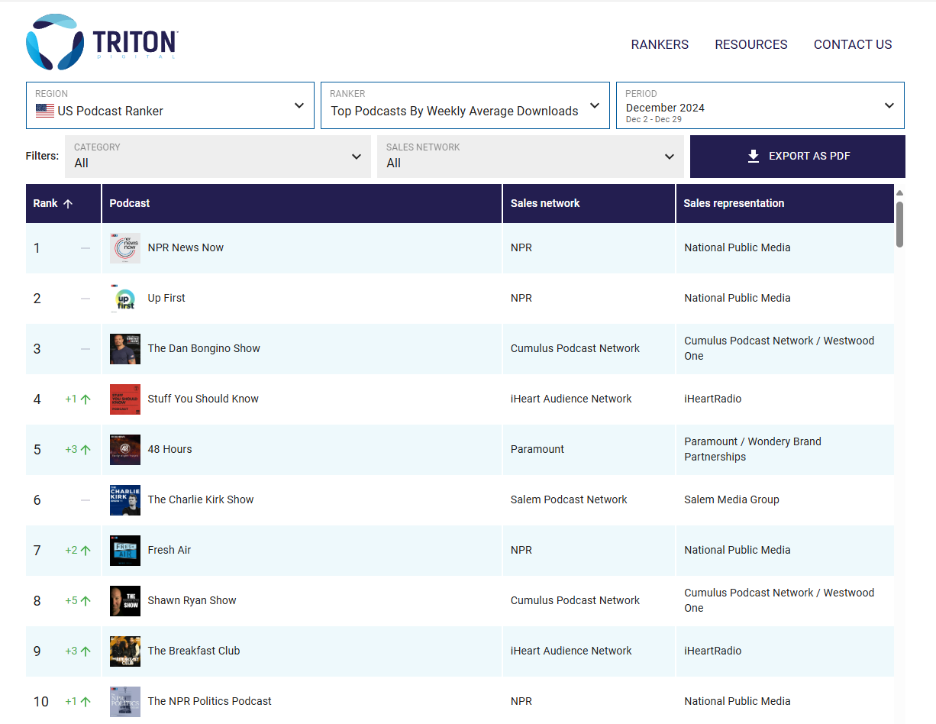Screen dimensions: 936x724
Task: Click the +2 up arrow for Fresh Air
Action: point(86,550)
